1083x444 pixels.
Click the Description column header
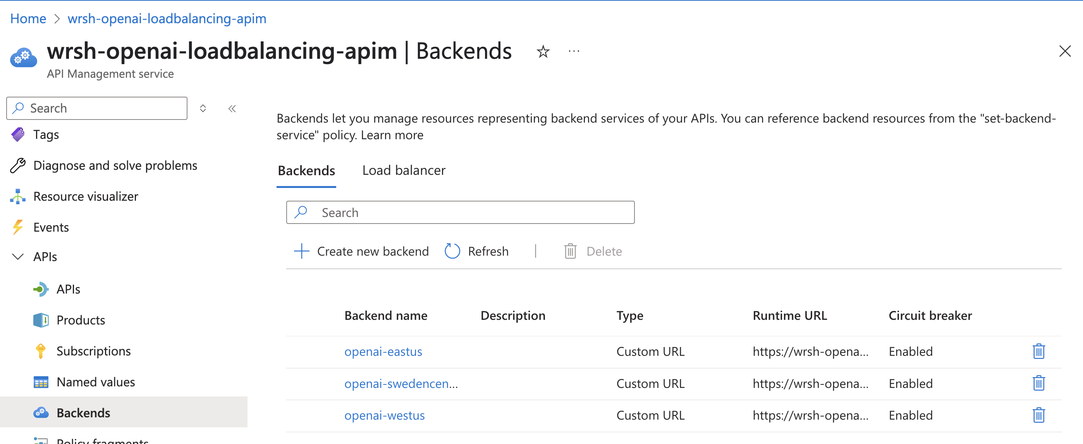coord(512,316)
